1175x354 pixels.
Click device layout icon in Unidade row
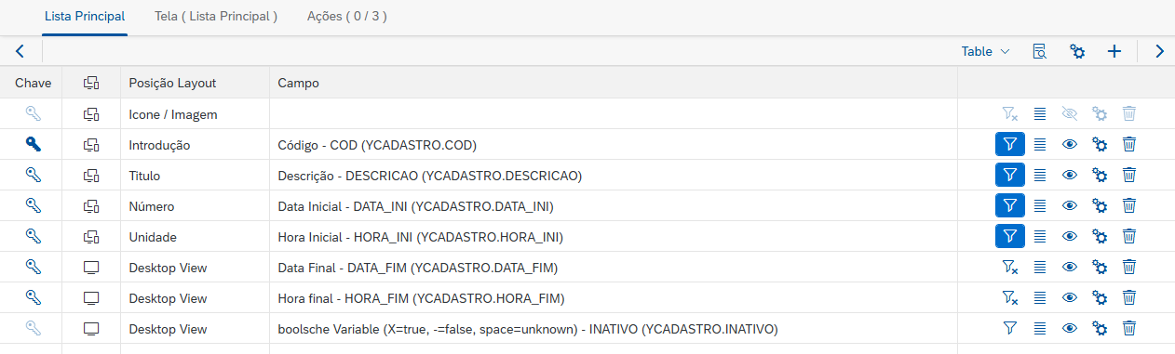(x=91, y=236)
